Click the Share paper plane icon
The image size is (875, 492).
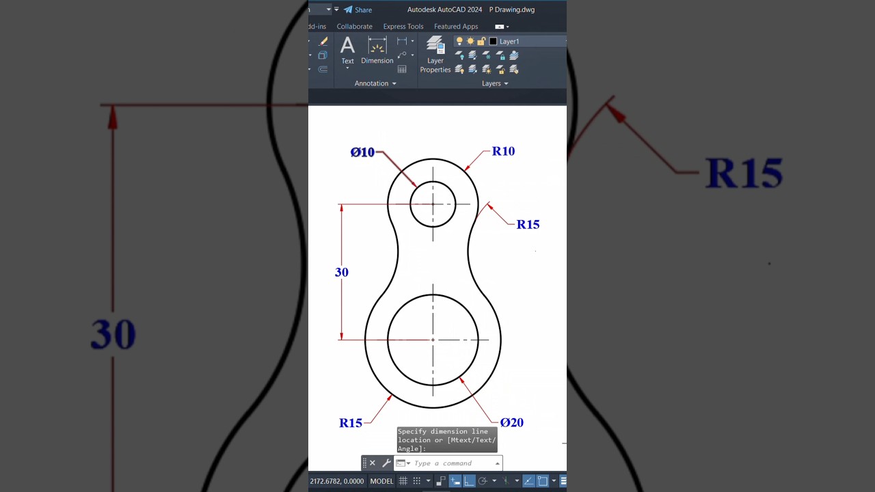coord(348,10)
